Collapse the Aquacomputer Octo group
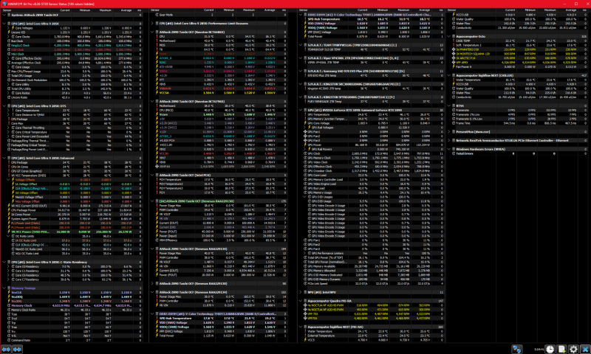 coord(448,36)
